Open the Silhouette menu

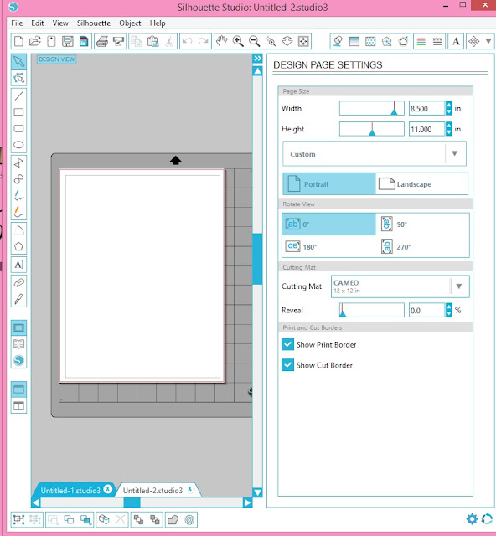click(x=94, y=23)
